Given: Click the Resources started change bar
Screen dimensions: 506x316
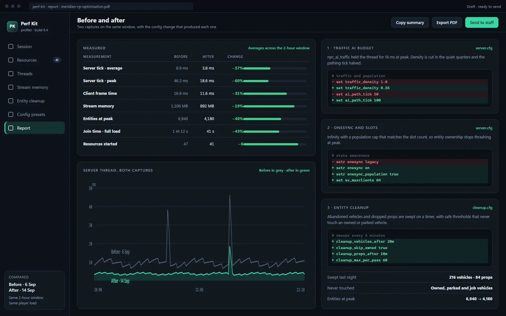Looking at the screenshot, I should click(275, 144).
